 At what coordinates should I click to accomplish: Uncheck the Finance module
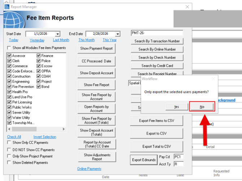click(39, 55)
